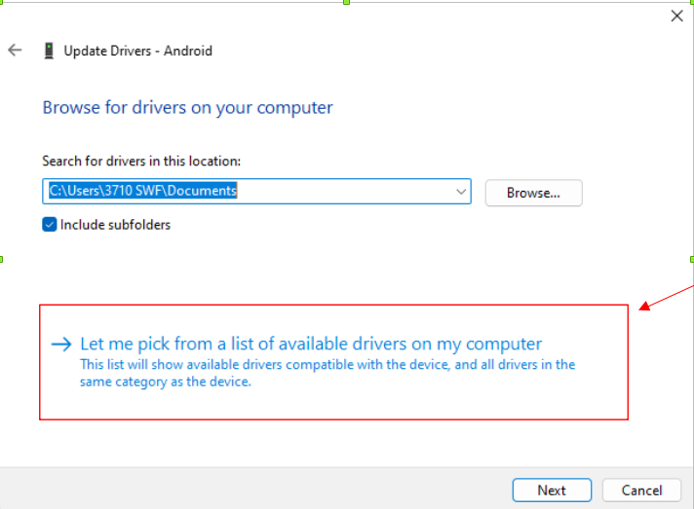Cancel the driver update
The image size is (694, 509).
click(x=641, y=490)
